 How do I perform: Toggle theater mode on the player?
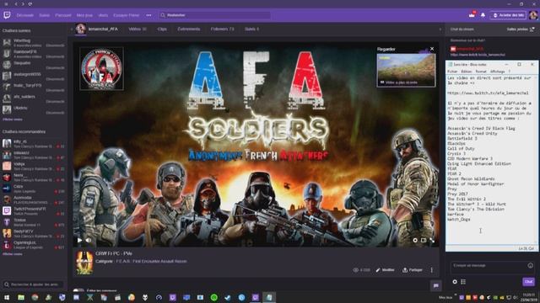424,240
